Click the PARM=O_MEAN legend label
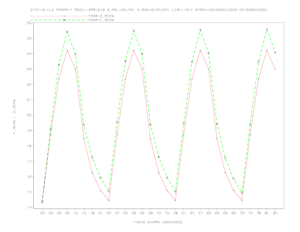Image resolution: width=300 pixels, height=232 pixels. (101, 16)
